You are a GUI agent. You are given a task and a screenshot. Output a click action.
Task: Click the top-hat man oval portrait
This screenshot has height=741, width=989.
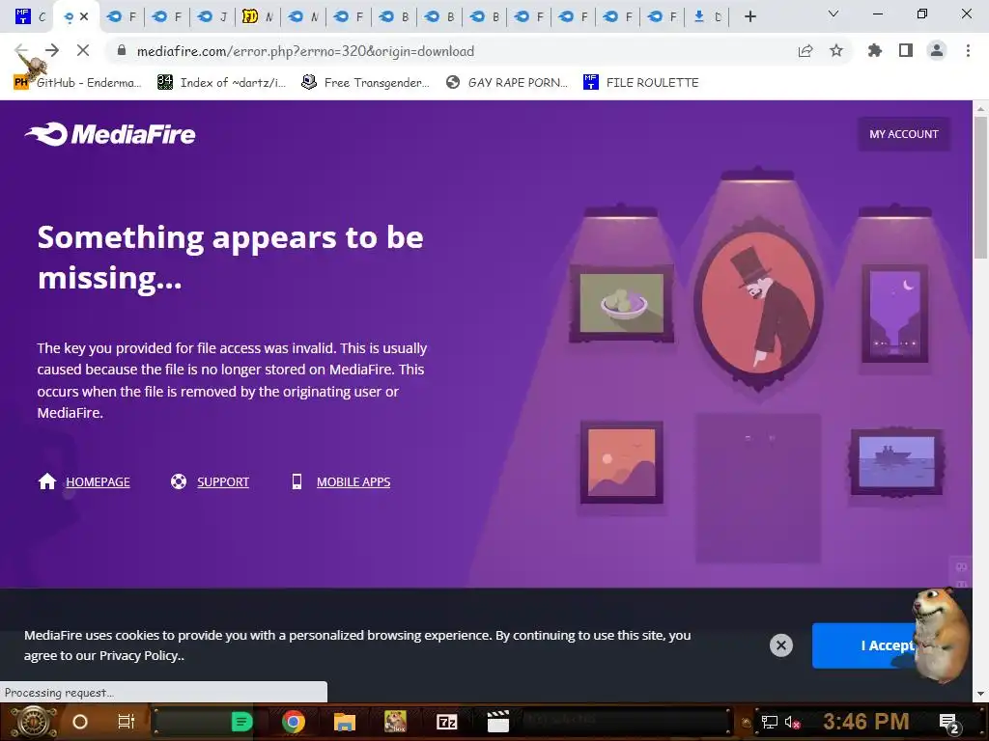point(757,304)
